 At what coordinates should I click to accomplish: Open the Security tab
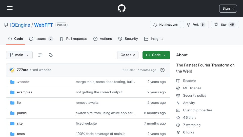coord(128,39)
